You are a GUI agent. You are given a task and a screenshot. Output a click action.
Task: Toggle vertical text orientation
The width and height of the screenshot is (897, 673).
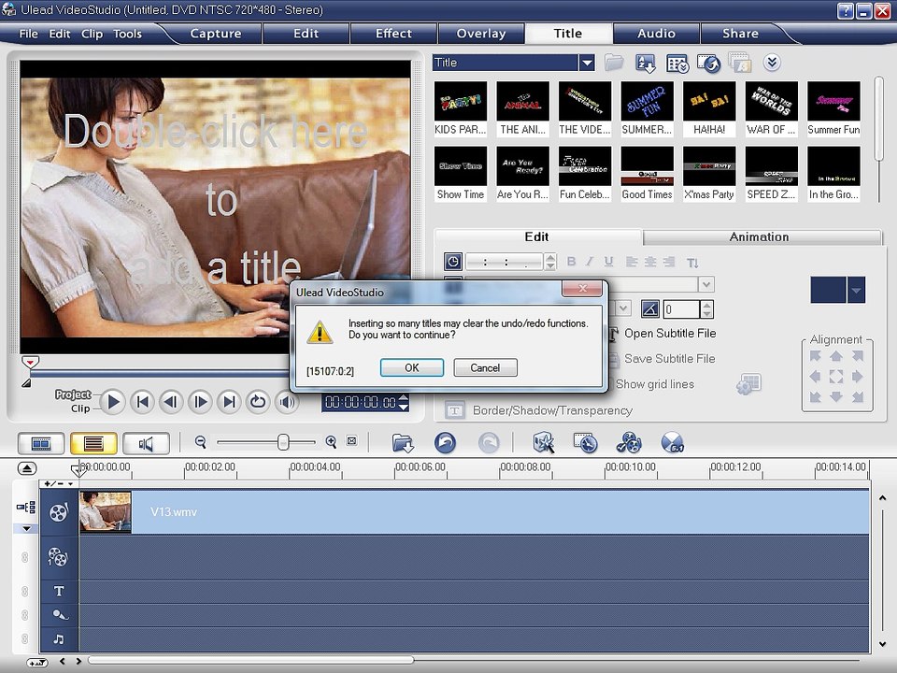tap(692, 262)
